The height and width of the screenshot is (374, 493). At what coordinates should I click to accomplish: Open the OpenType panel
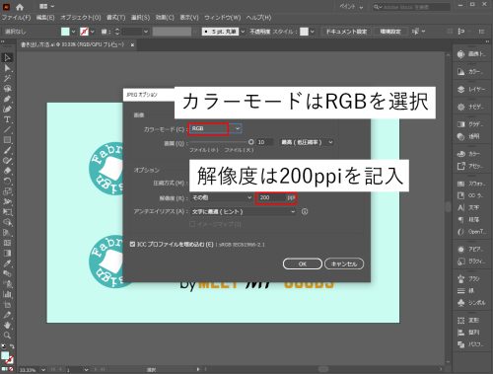click(x=470, y=232)
